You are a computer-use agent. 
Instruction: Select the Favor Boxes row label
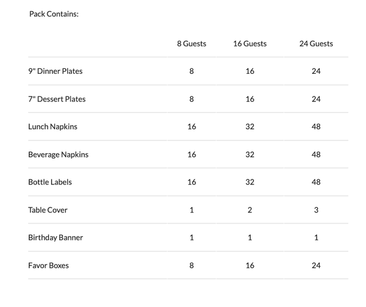48,265
